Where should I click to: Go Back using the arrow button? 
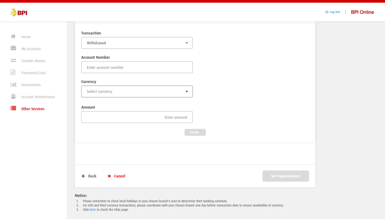89,176
